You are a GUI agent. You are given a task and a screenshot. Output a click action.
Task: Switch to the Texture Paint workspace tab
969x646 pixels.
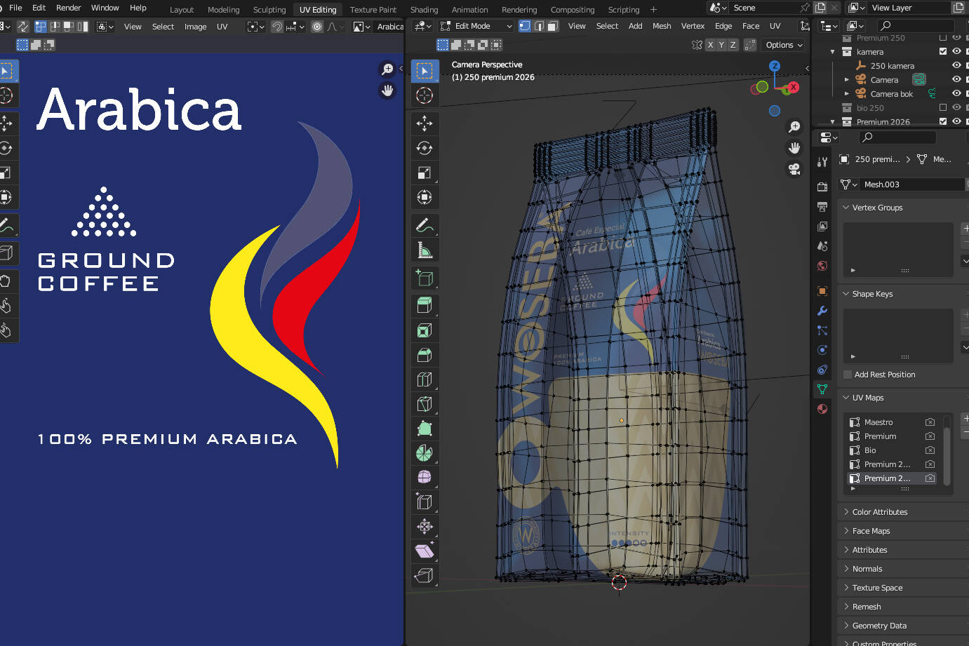point(373,10)
